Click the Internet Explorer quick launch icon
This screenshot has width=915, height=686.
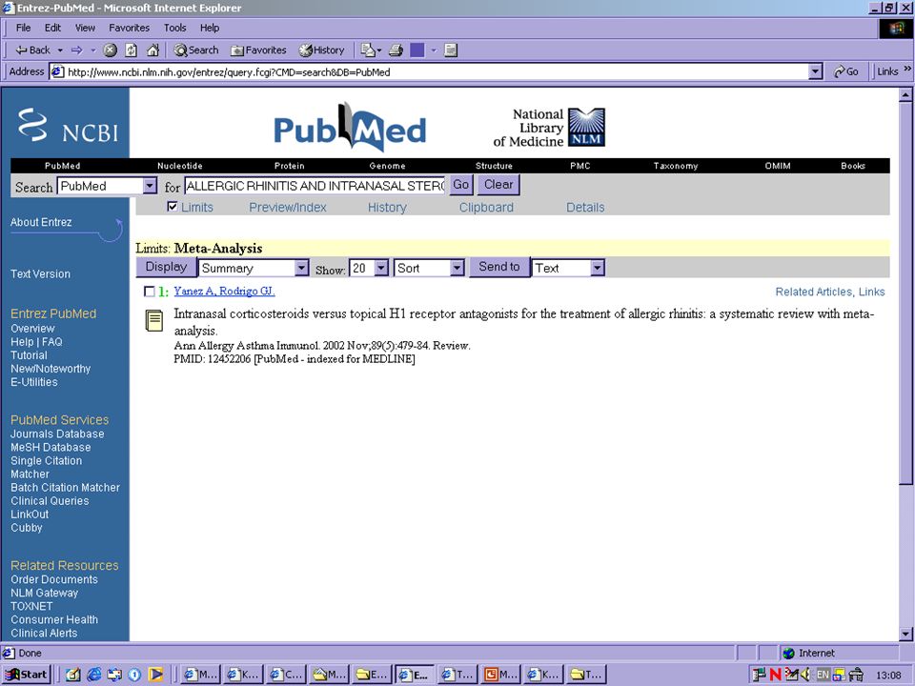click(x=94, y=675)
